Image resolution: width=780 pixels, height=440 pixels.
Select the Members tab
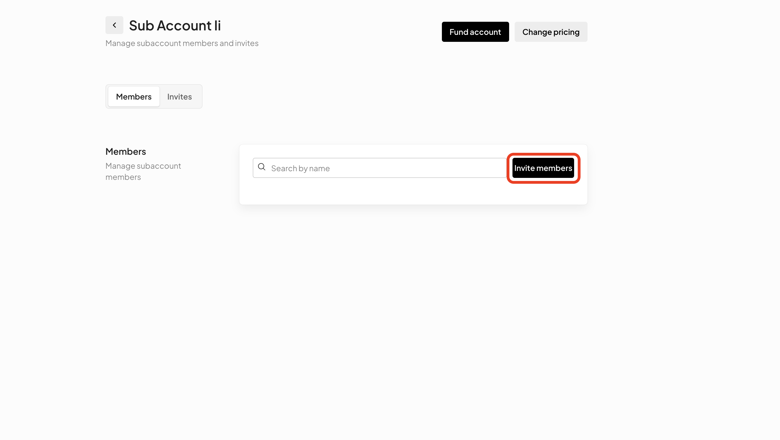(134, 96)
